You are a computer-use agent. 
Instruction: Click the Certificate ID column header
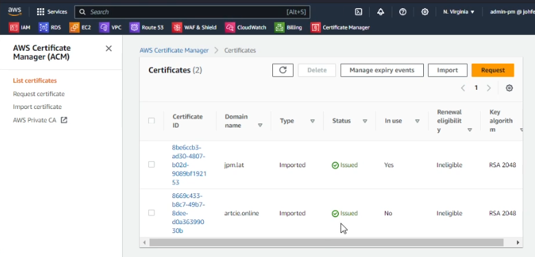point(188,121)
